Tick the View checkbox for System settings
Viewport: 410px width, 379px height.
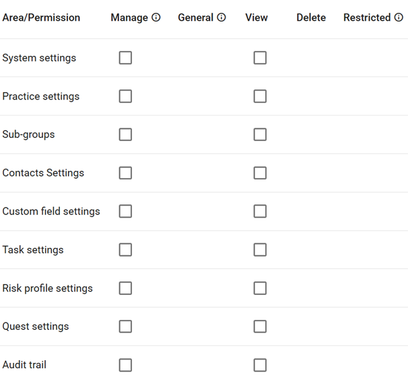[x=260, y=58]
